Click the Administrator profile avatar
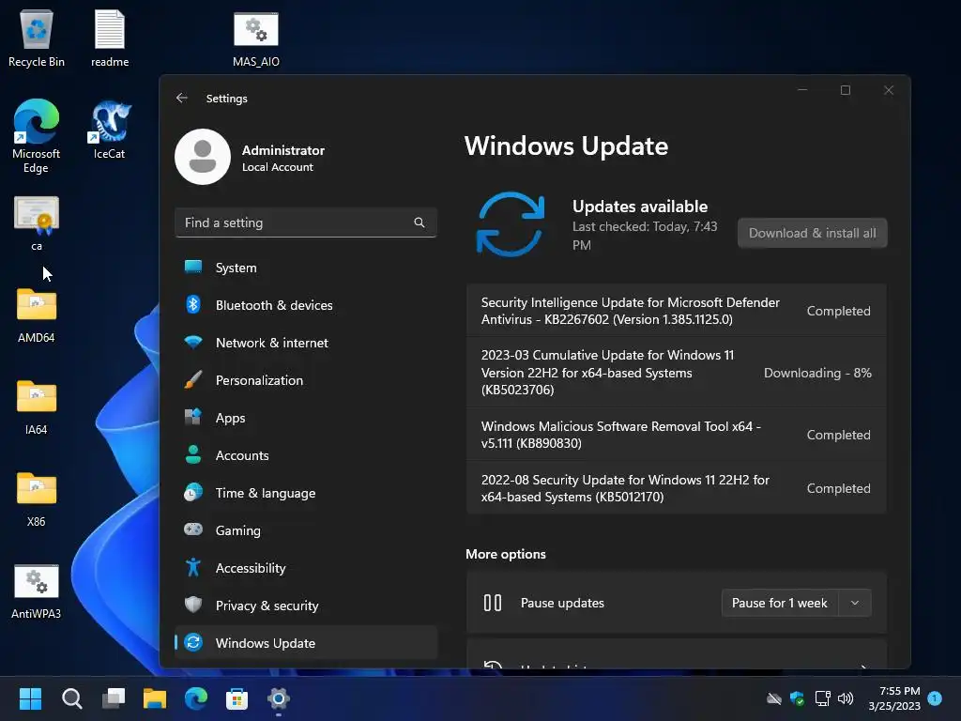The height and width of the screenshot is (721, 961). pyautogui.click(x=203, y=157)
